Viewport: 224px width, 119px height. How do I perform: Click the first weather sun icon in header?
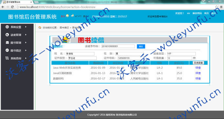point(67,16)
